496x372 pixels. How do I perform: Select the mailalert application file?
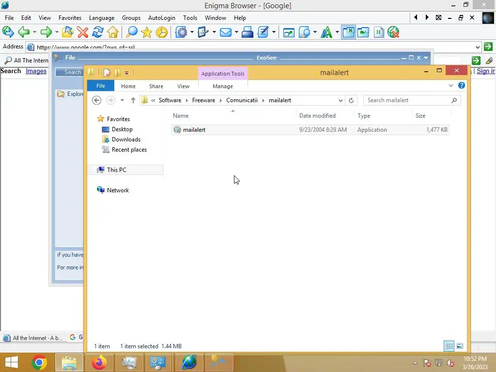[310, 130]
